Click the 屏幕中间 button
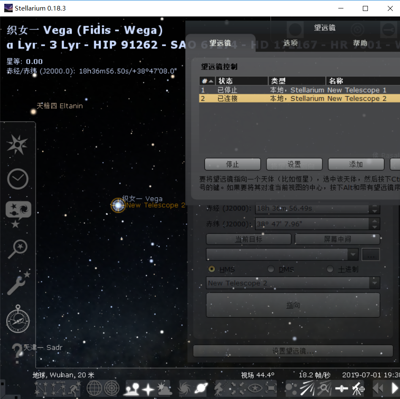400x399 pixels. [337, 239]
